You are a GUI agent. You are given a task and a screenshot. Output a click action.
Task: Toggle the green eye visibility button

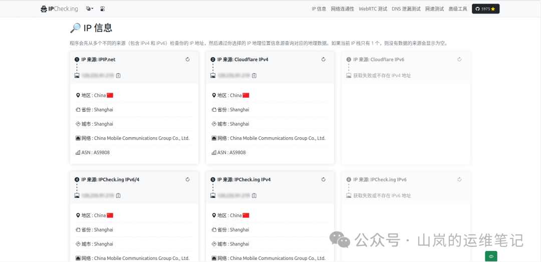coord(491,256)
